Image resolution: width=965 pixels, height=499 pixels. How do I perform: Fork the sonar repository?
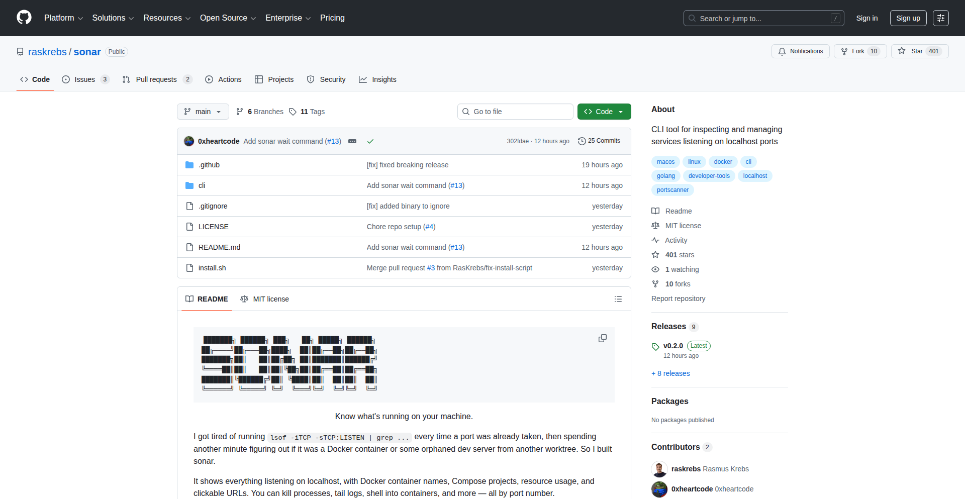click(x=860, y=51)
